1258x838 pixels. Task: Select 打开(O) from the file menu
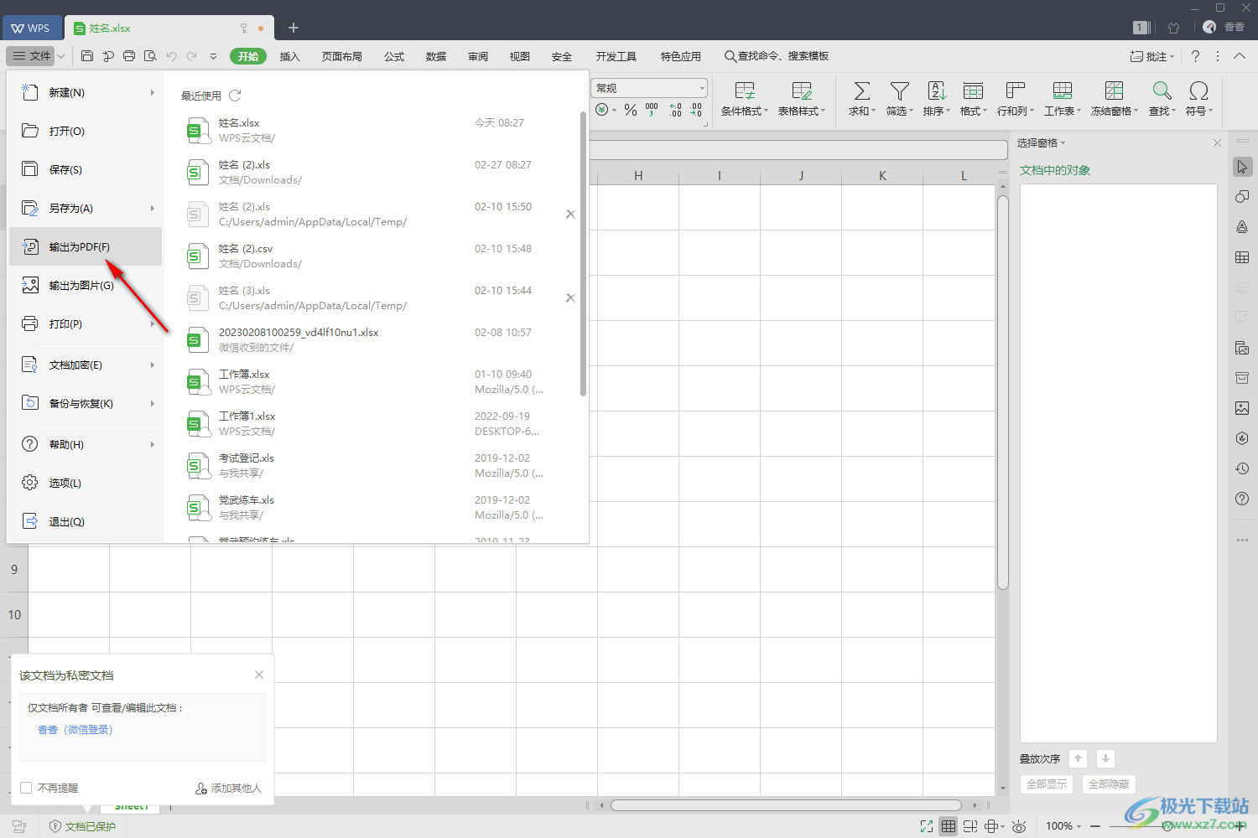point(85,131)
